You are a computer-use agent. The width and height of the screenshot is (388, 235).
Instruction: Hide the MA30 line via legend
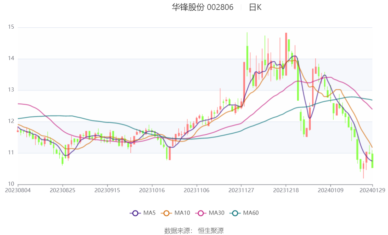pyautogui.click(x=210, y=213)
